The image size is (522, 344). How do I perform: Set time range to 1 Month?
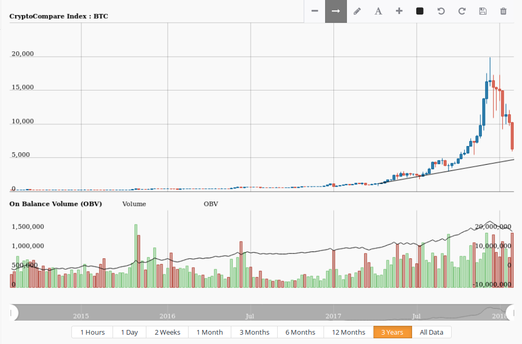[210, 332]
